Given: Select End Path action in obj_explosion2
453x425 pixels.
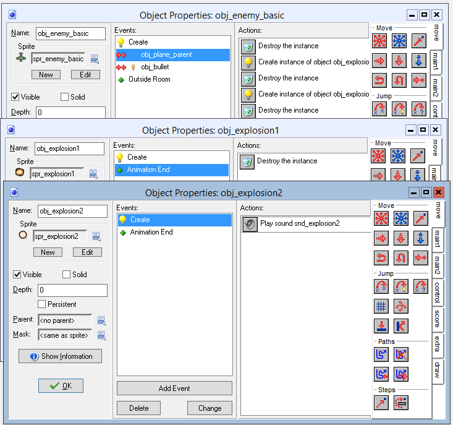Looking at the screenshot, I should point(400,354).
